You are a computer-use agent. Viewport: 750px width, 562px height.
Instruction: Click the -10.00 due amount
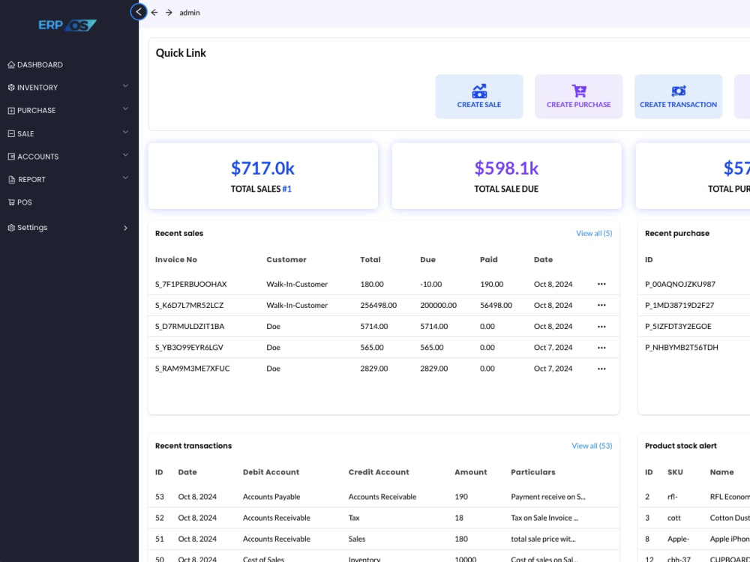431,284
